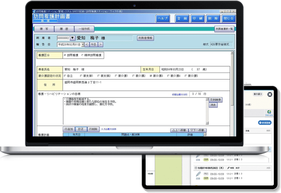Open the 複写 copy tab
Viewport: 281px width, 193px height.
(x=44, y=29)
